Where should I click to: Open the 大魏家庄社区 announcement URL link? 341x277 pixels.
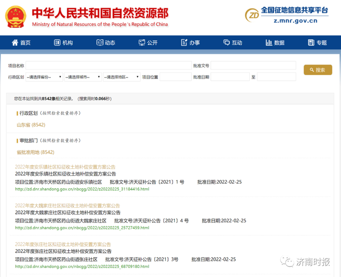point(82,228)
